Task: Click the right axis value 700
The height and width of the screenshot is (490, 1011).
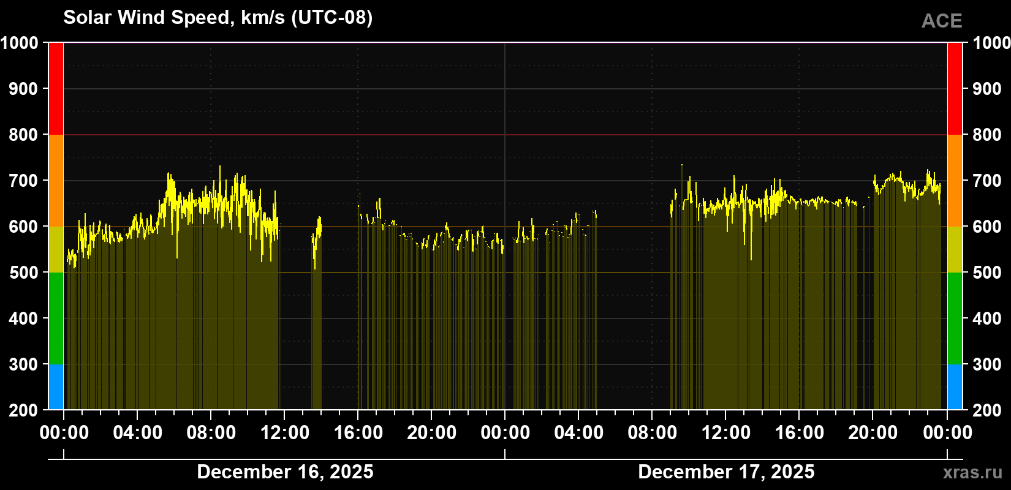Action: [x=987, y=181]
